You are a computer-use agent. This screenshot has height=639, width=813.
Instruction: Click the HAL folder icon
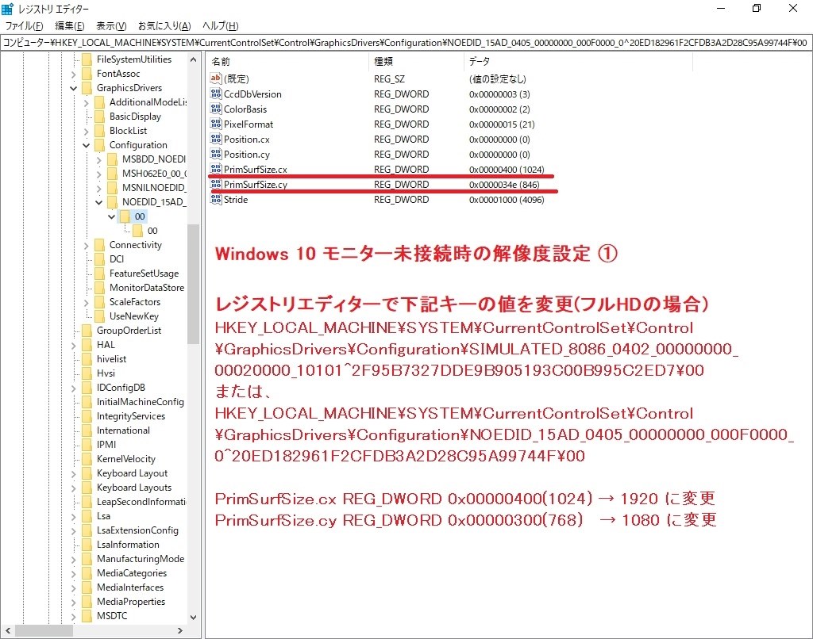click(x=87, y=344)
